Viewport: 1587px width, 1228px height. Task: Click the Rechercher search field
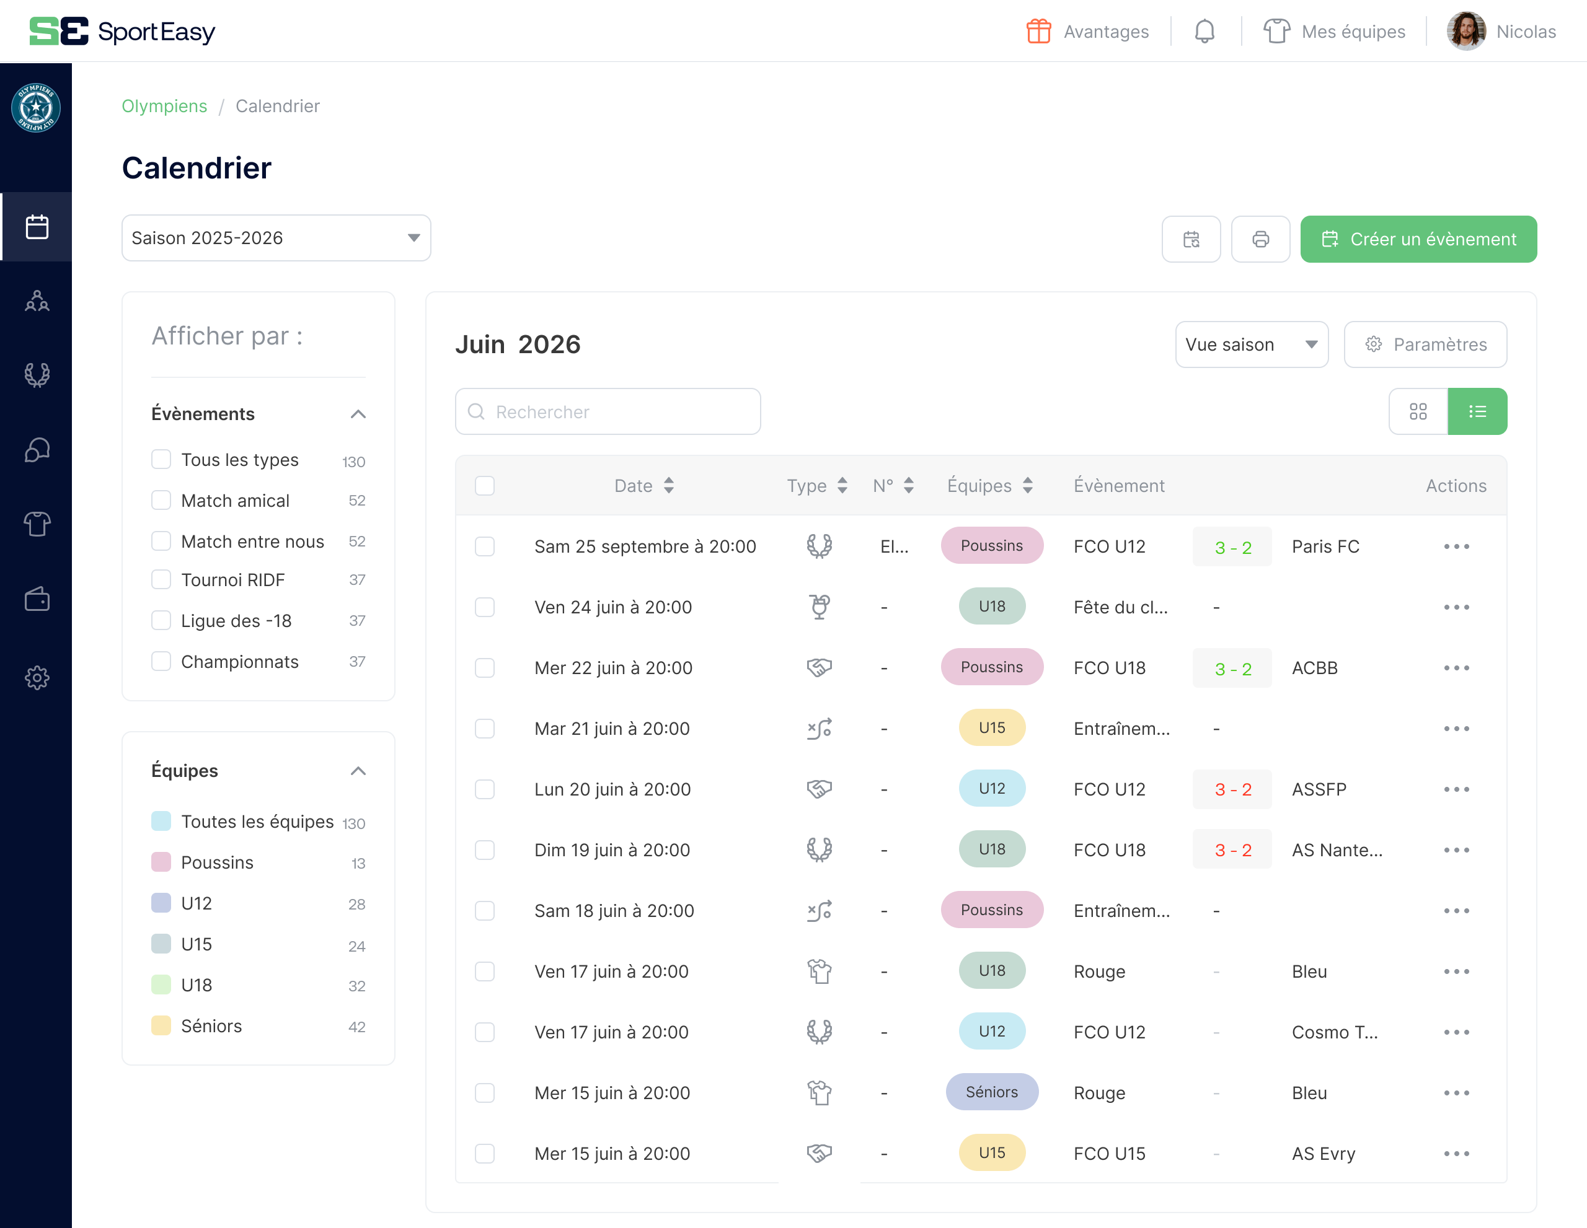[x=608, y=412]
